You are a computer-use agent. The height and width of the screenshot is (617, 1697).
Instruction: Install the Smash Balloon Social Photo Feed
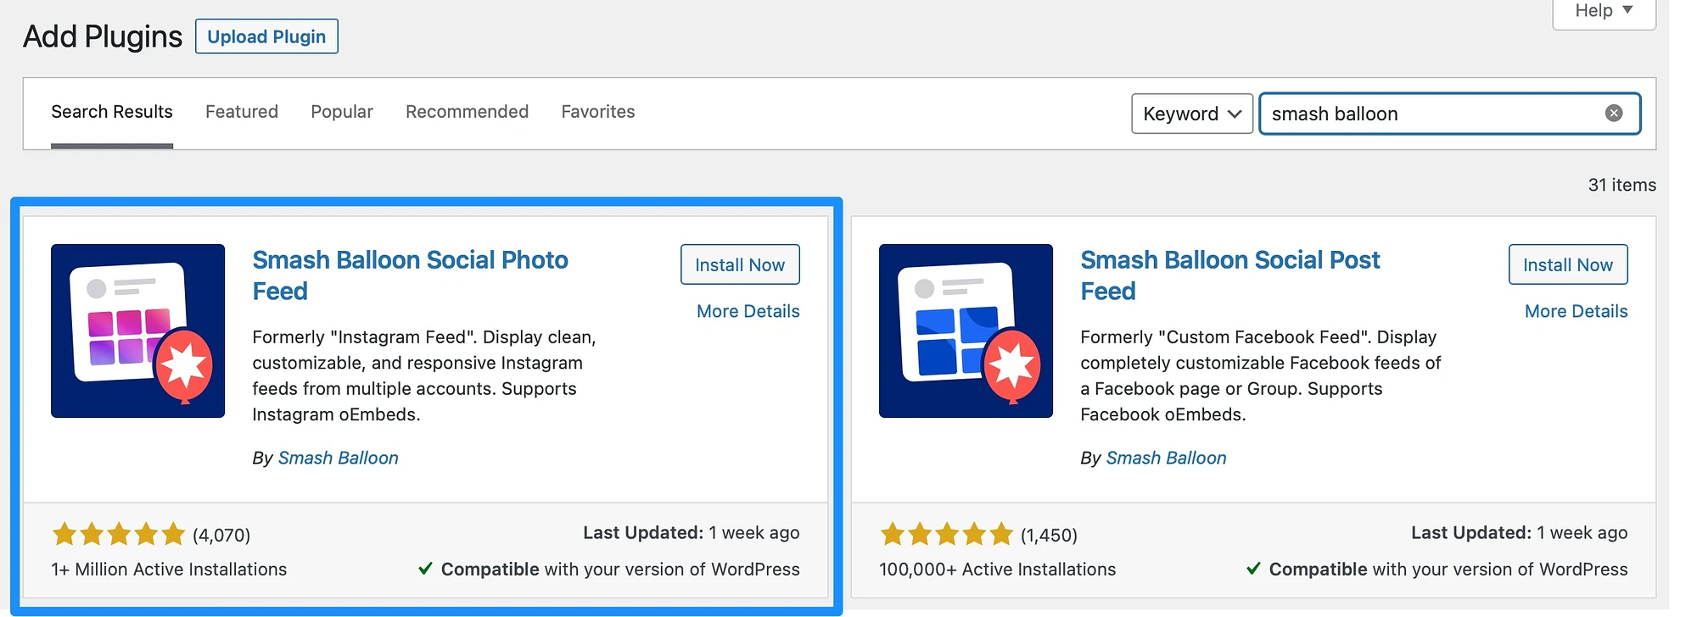tap(740, 264)
